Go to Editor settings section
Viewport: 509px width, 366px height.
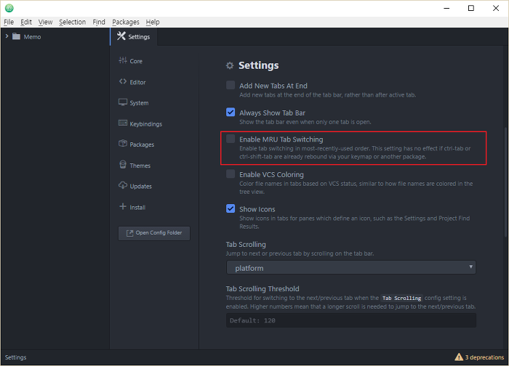(137, 82)
